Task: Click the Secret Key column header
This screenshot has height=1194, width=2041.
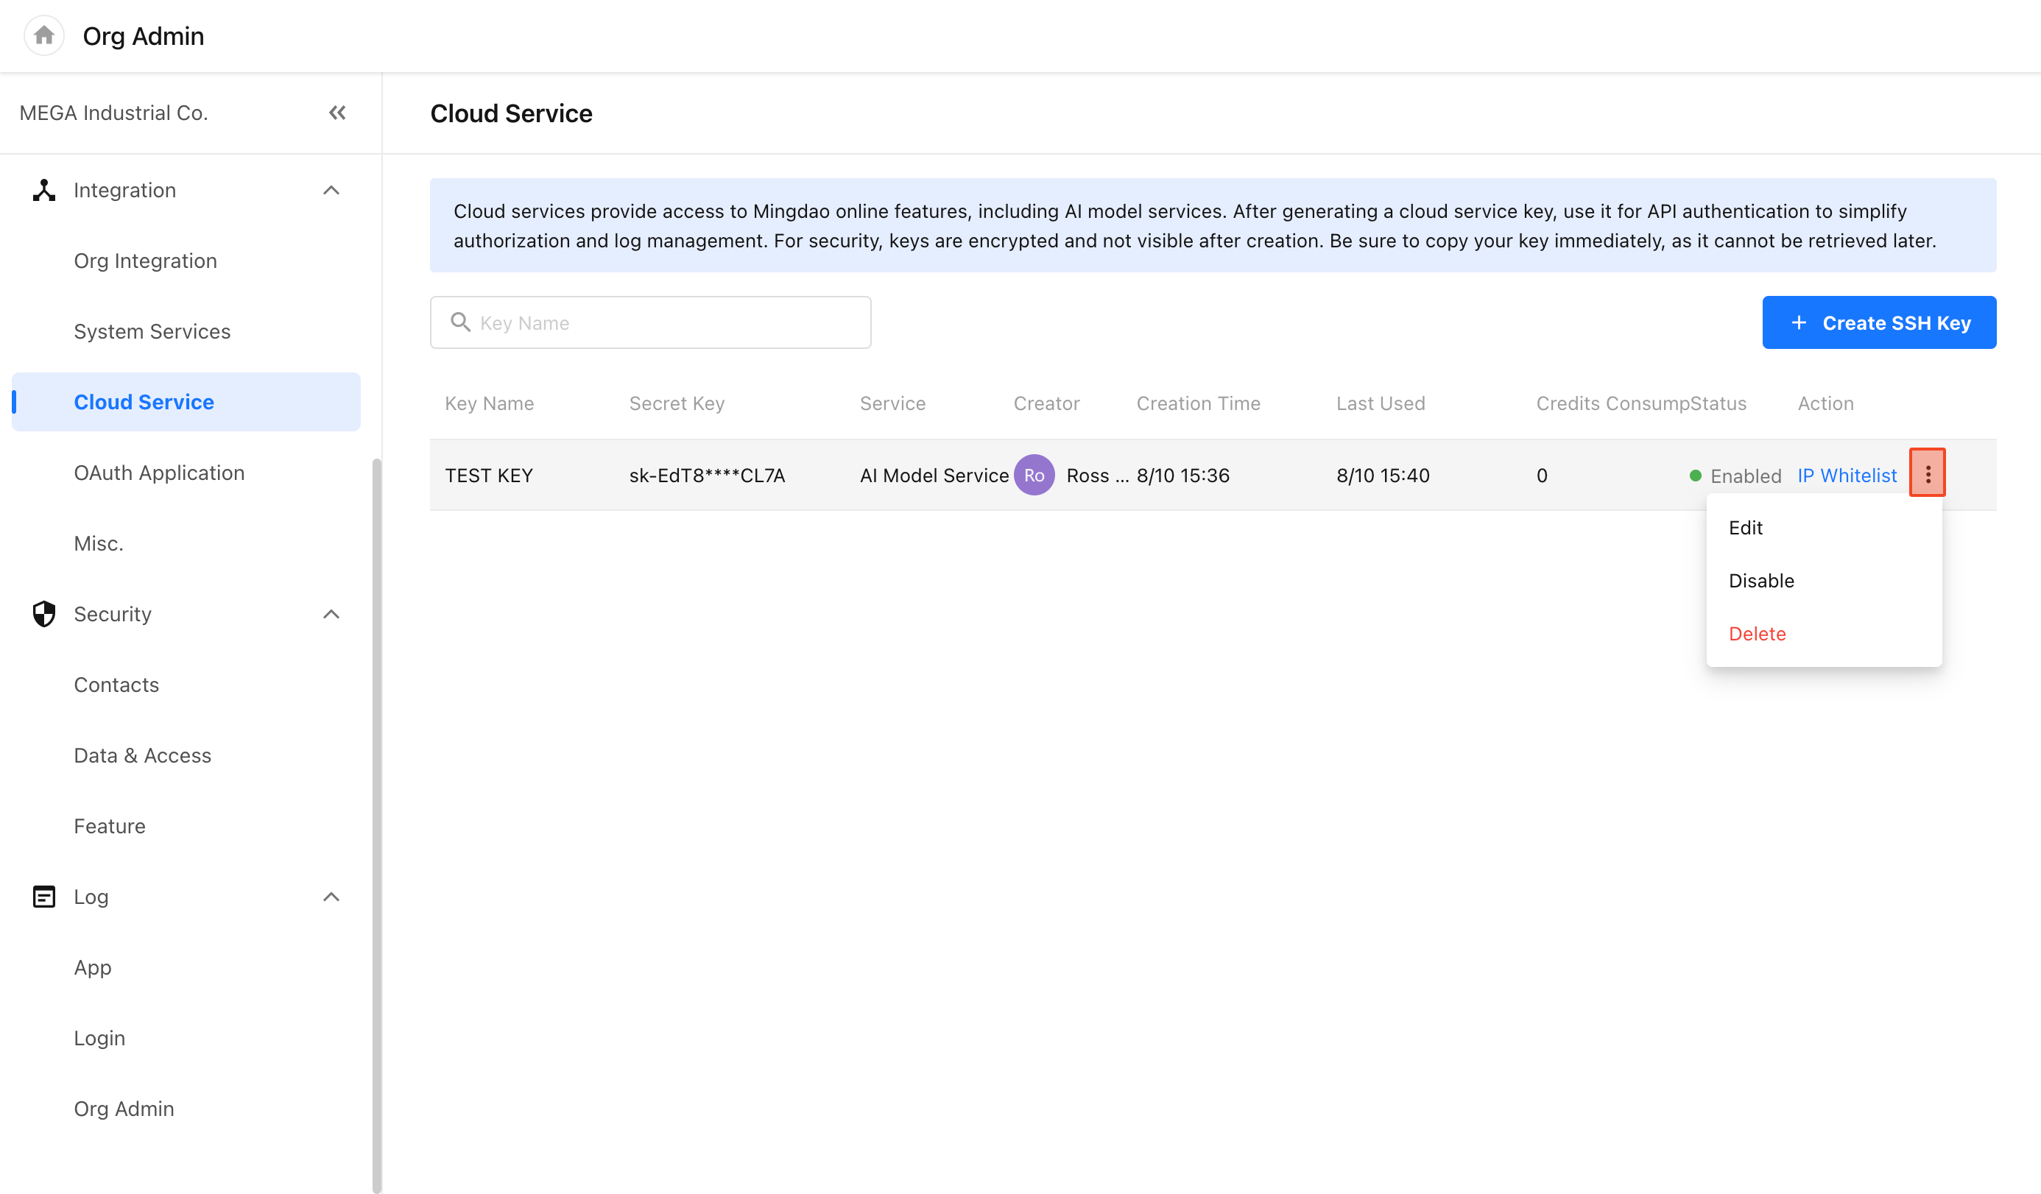Action: [x=677, y=403]
